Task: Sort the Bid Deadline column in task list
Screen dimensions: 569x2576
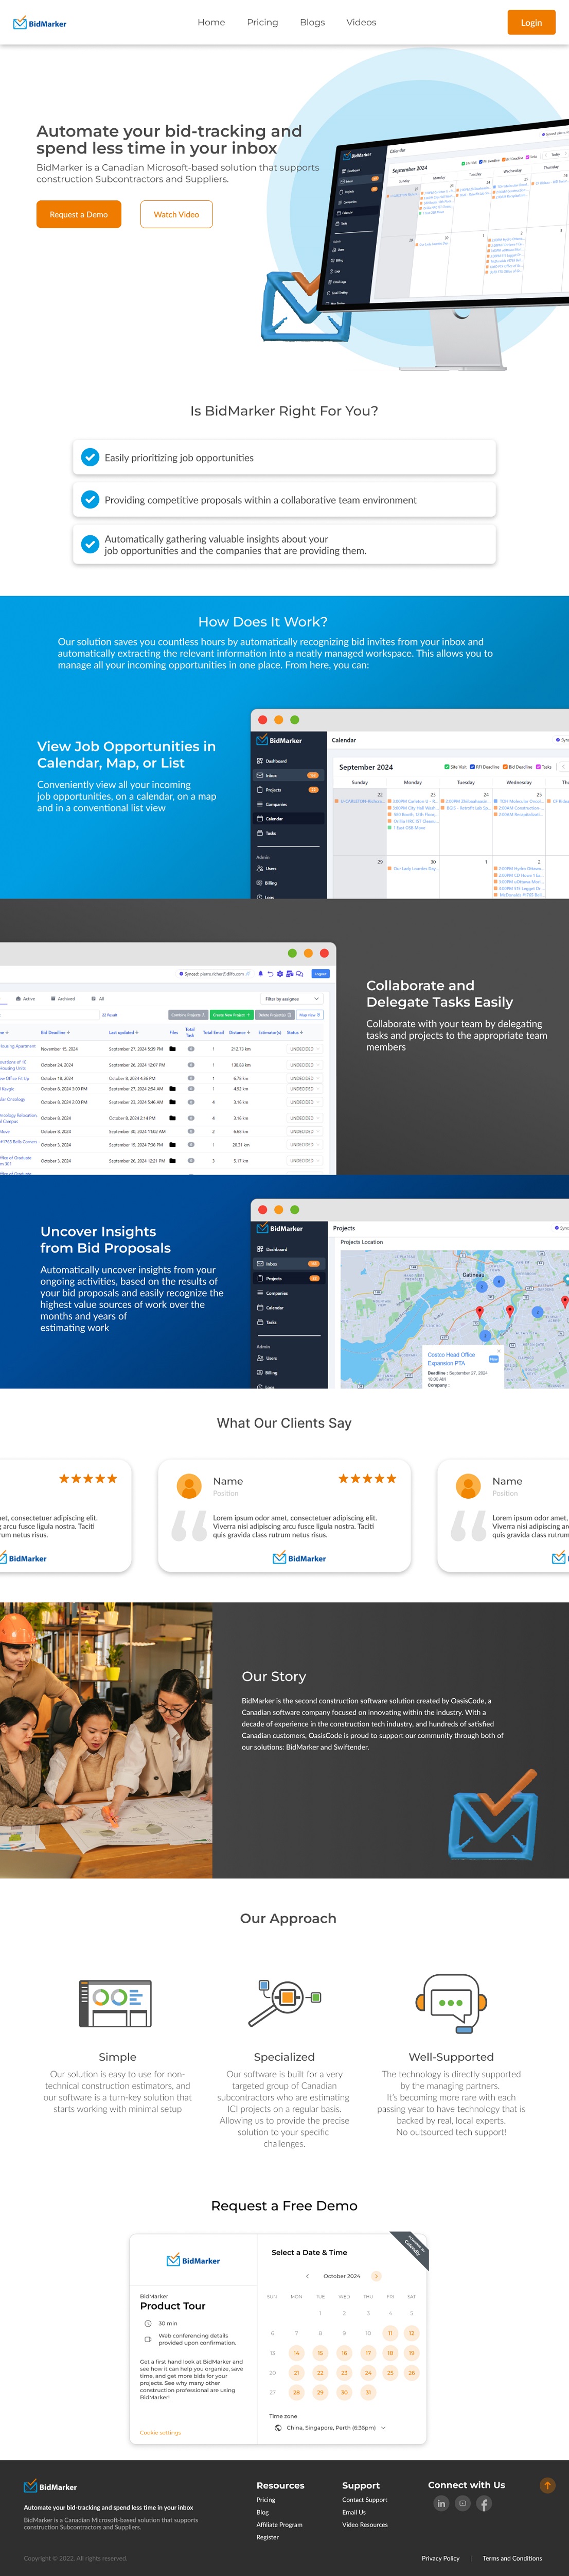Action: point(55,1032)
